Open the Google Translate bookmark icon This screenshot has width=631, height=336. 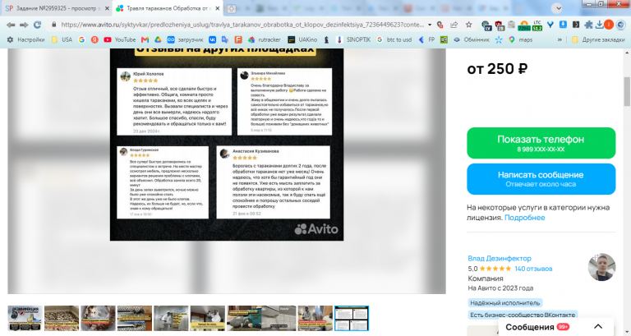click(x=225, y=39)
